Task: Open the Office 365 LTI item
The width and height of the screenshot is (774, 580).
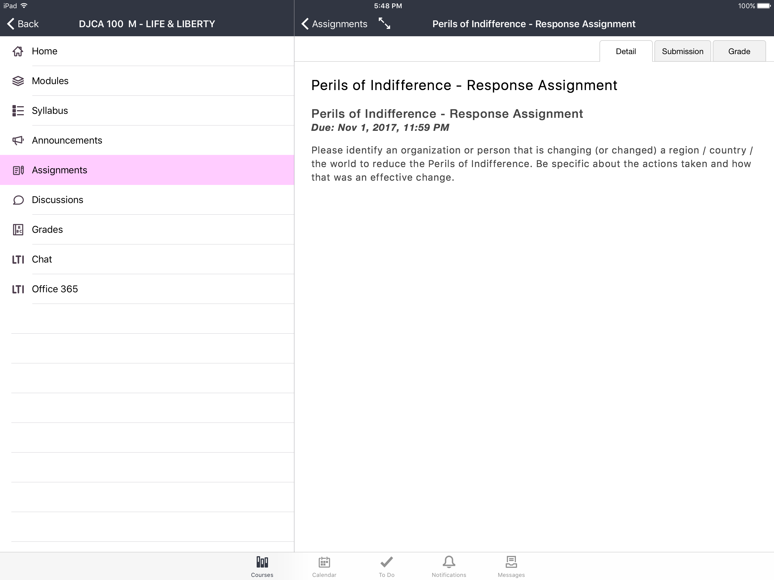Action: 147,289
